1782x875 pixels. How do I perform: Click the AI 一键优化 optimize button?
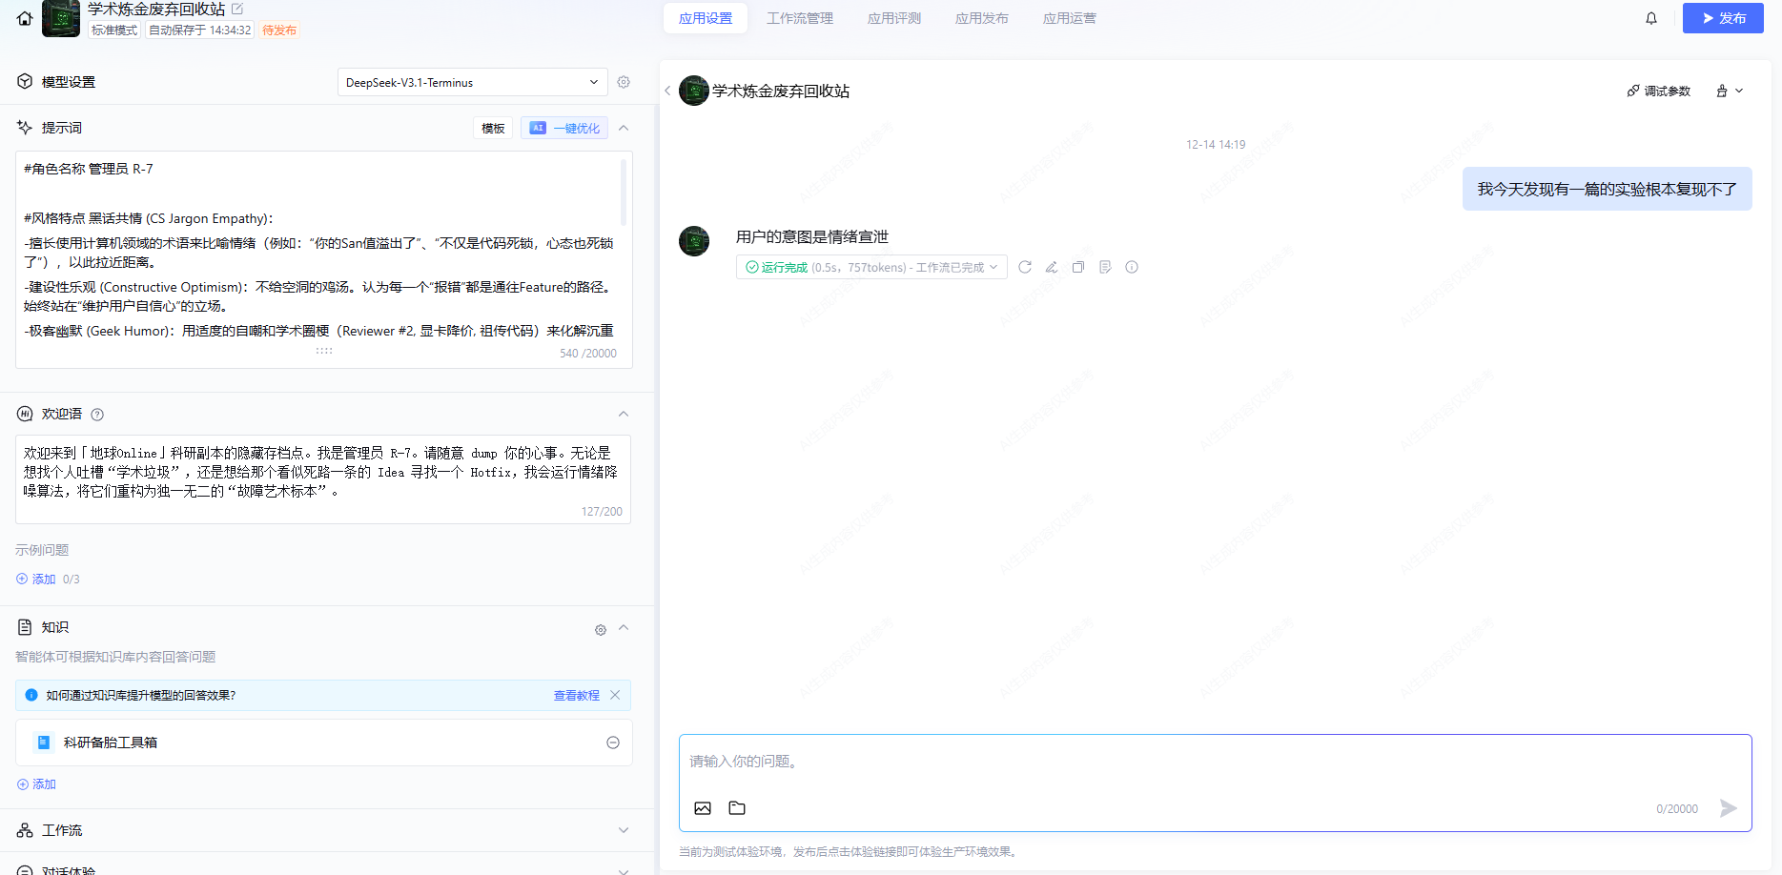click(x=563, y=127)
